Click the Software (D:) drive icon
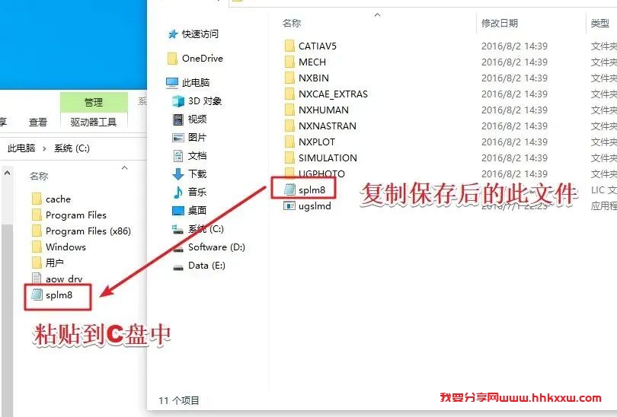 [178, 249]
